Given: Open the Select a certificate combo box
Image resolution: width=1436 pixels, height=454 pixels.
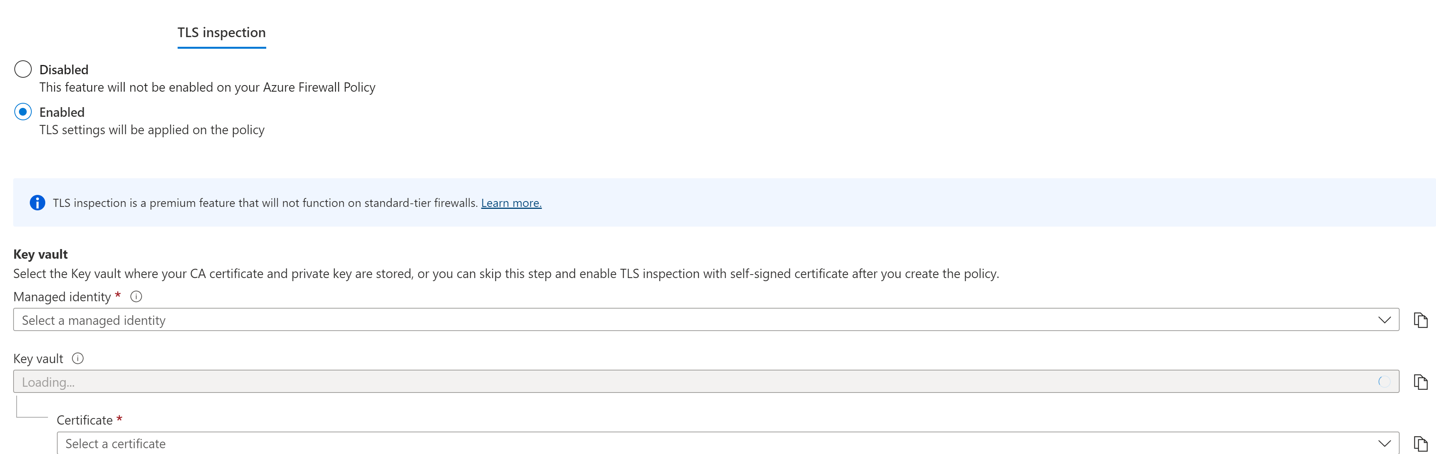Looking at the screenshot, I should coord(727,444).
